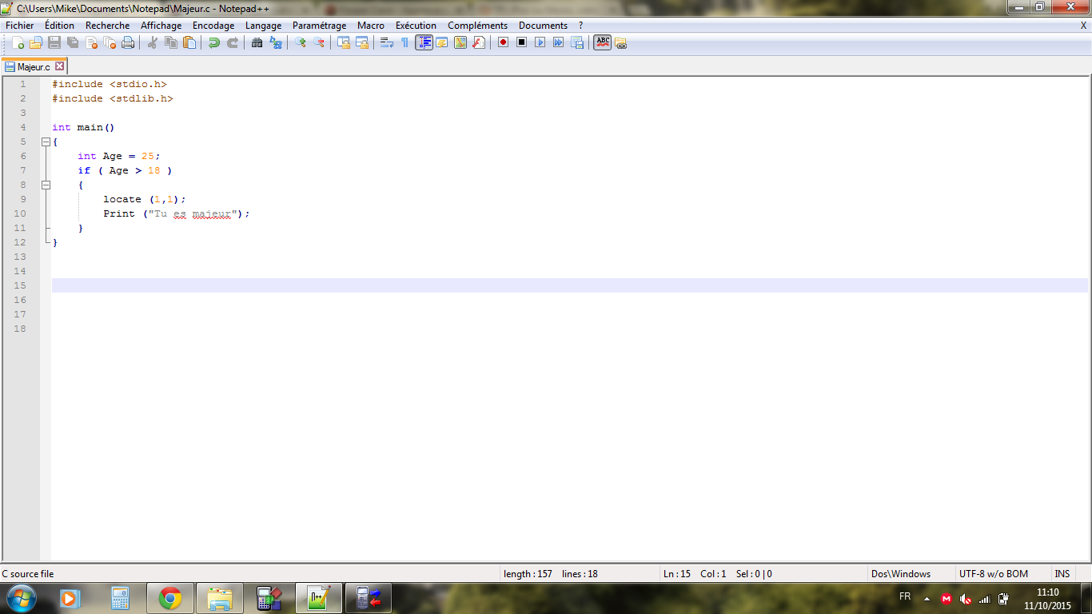
Task: Toggle the ABC spell-check button
Action: (603, 42)
